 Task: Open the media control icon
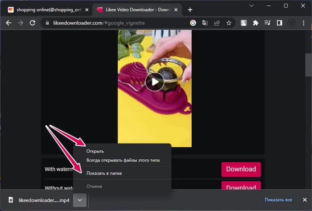pyautogui.click(x=267, y=22)
